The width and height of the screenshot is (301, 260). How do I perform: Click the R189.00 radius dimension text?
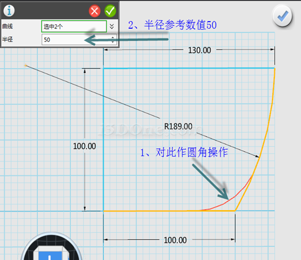tap(178, 126)
